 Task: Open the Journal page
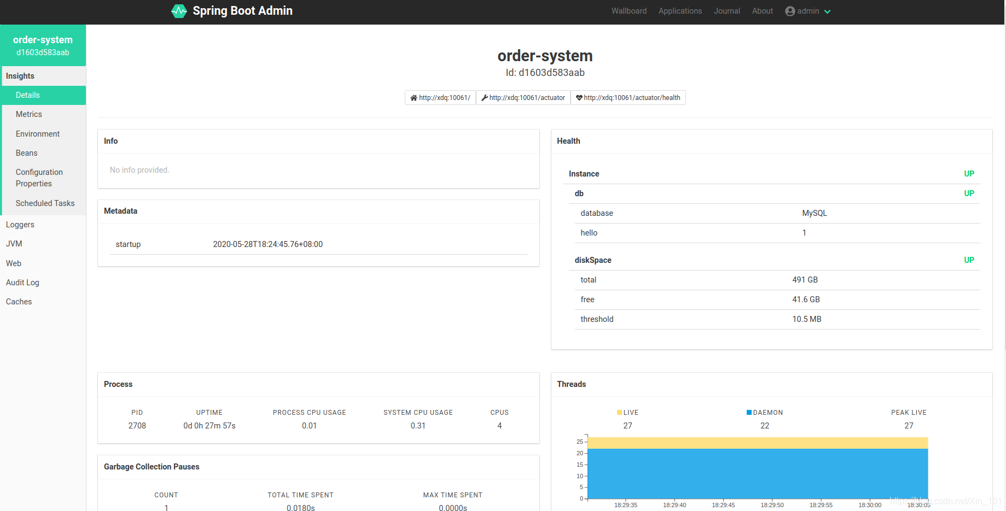click(x=726, y=11)
